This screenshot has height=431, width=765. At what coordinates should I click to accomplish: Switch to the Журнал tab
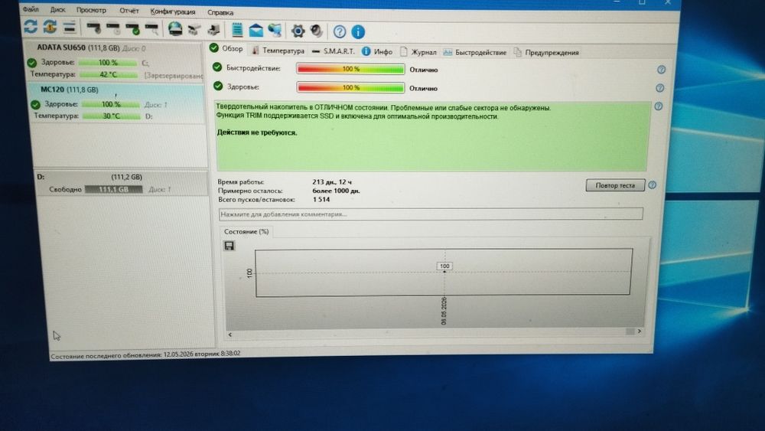point(418,52)
